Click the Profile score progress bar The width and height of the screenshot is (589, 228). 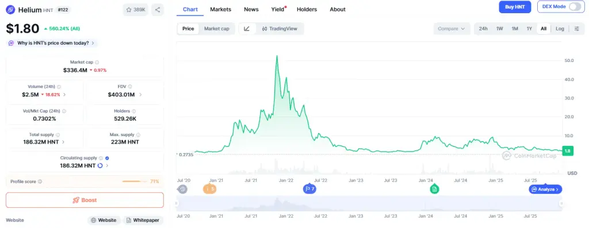click(x=135, y=181)
